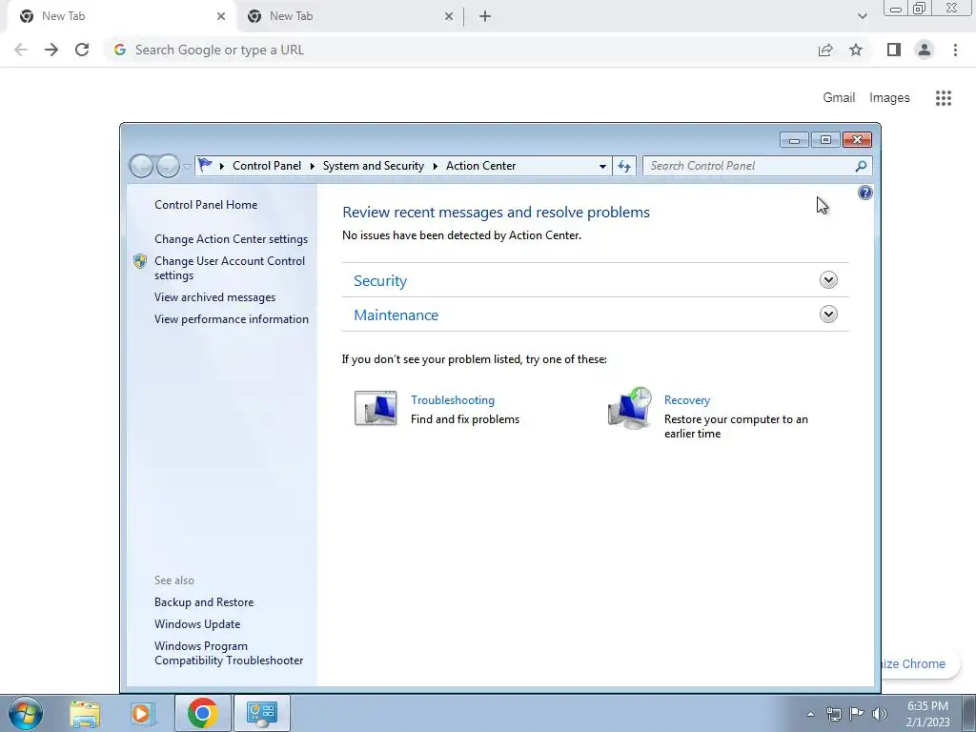Expand breadcrumb arrow after System and Security
Image resolution: width=976 pixels, height=732 pixels.
[x=435, y=166]
